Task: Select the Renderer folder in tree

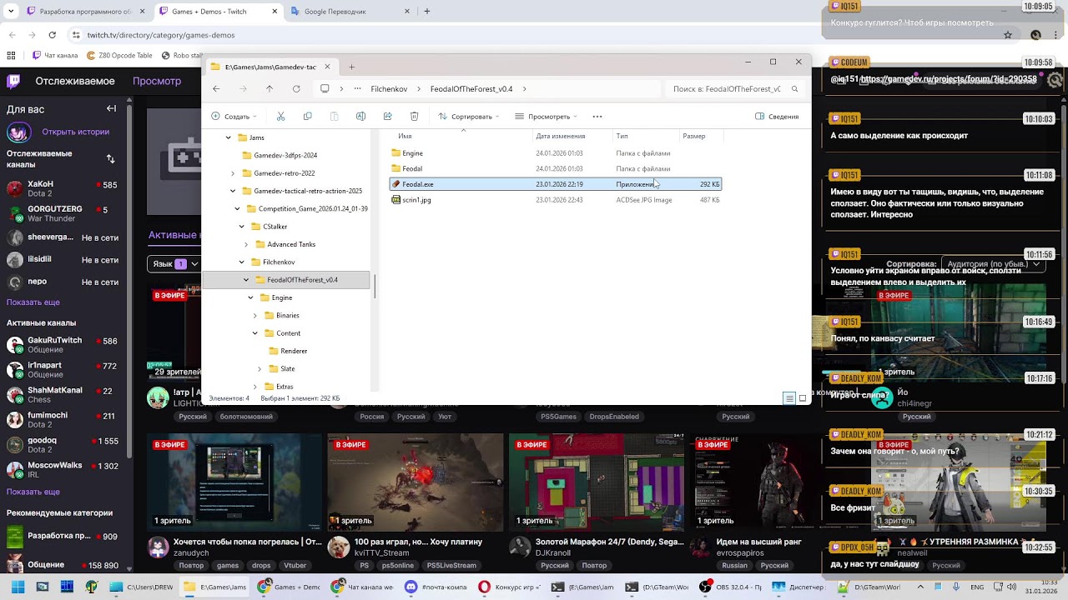Action: click(x=287, y=351)
